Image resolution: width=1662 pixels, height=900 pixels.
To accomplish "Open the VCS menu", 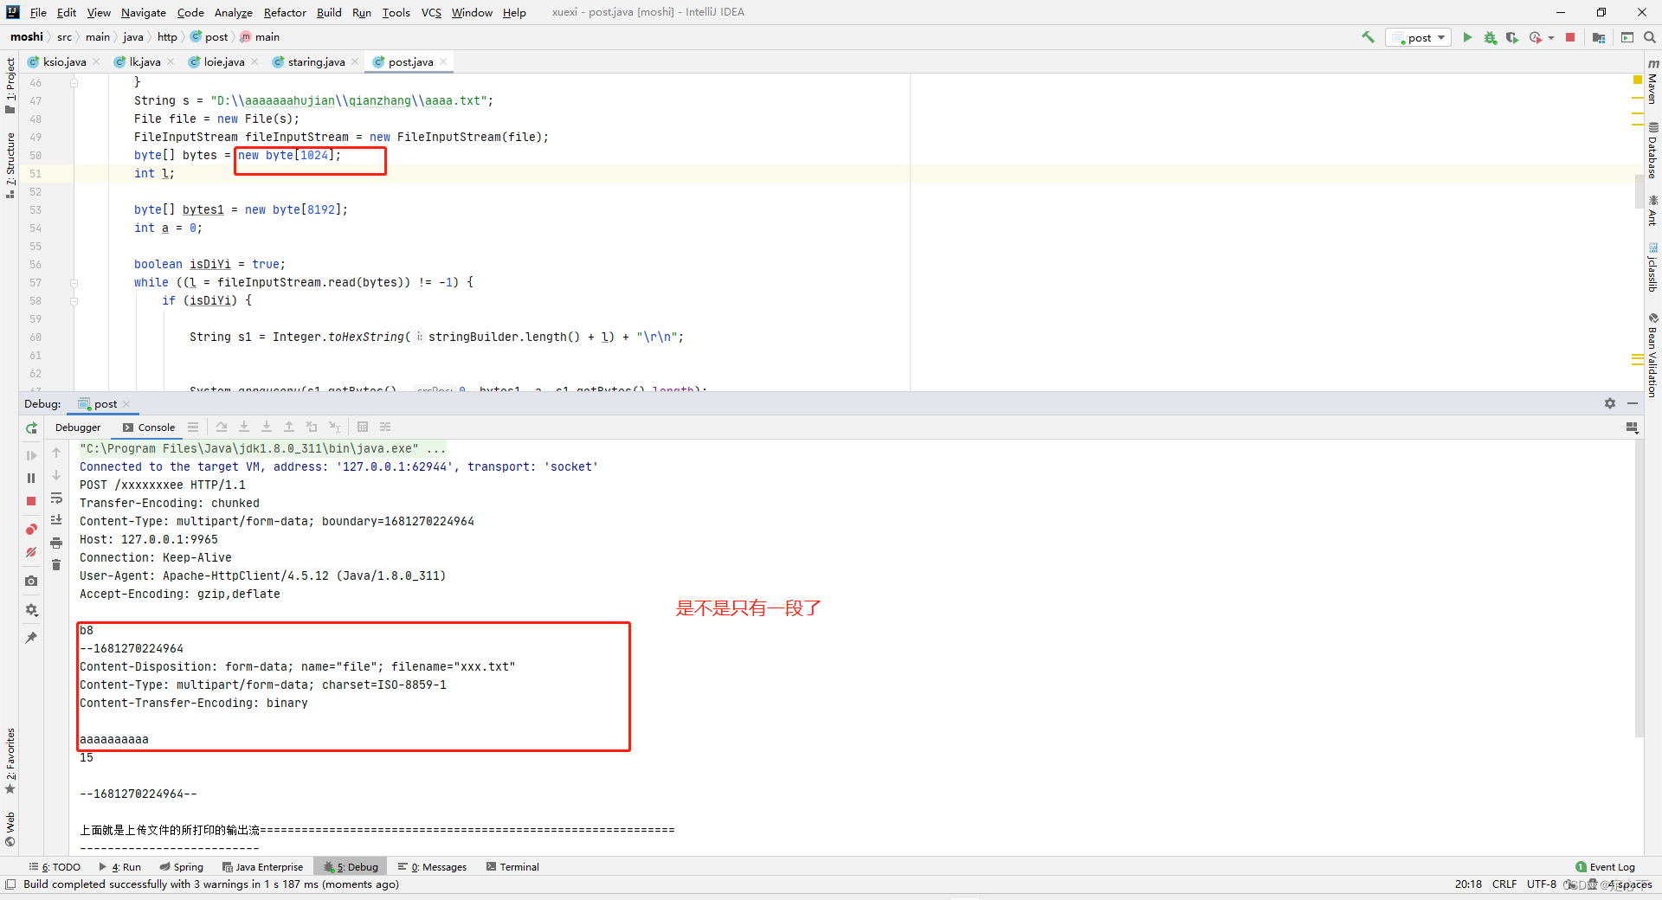I will pos(431,12).
